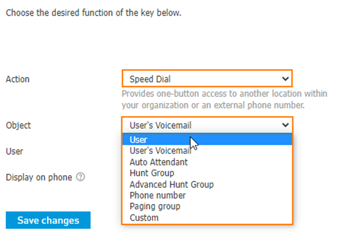Click the chevron arrow of the Action dropdown
Image resolution: width=350 pixels, height=236 pixels.
(x=285, y=79)
